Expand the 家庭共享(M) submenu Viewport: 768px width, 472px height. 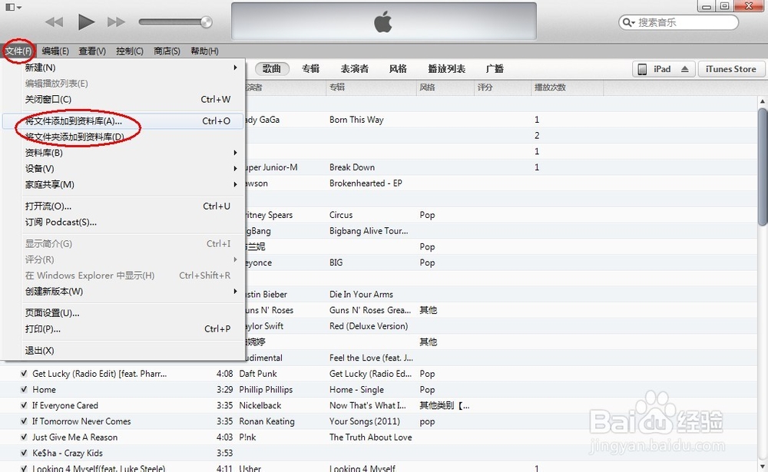[x=122, y=185]
